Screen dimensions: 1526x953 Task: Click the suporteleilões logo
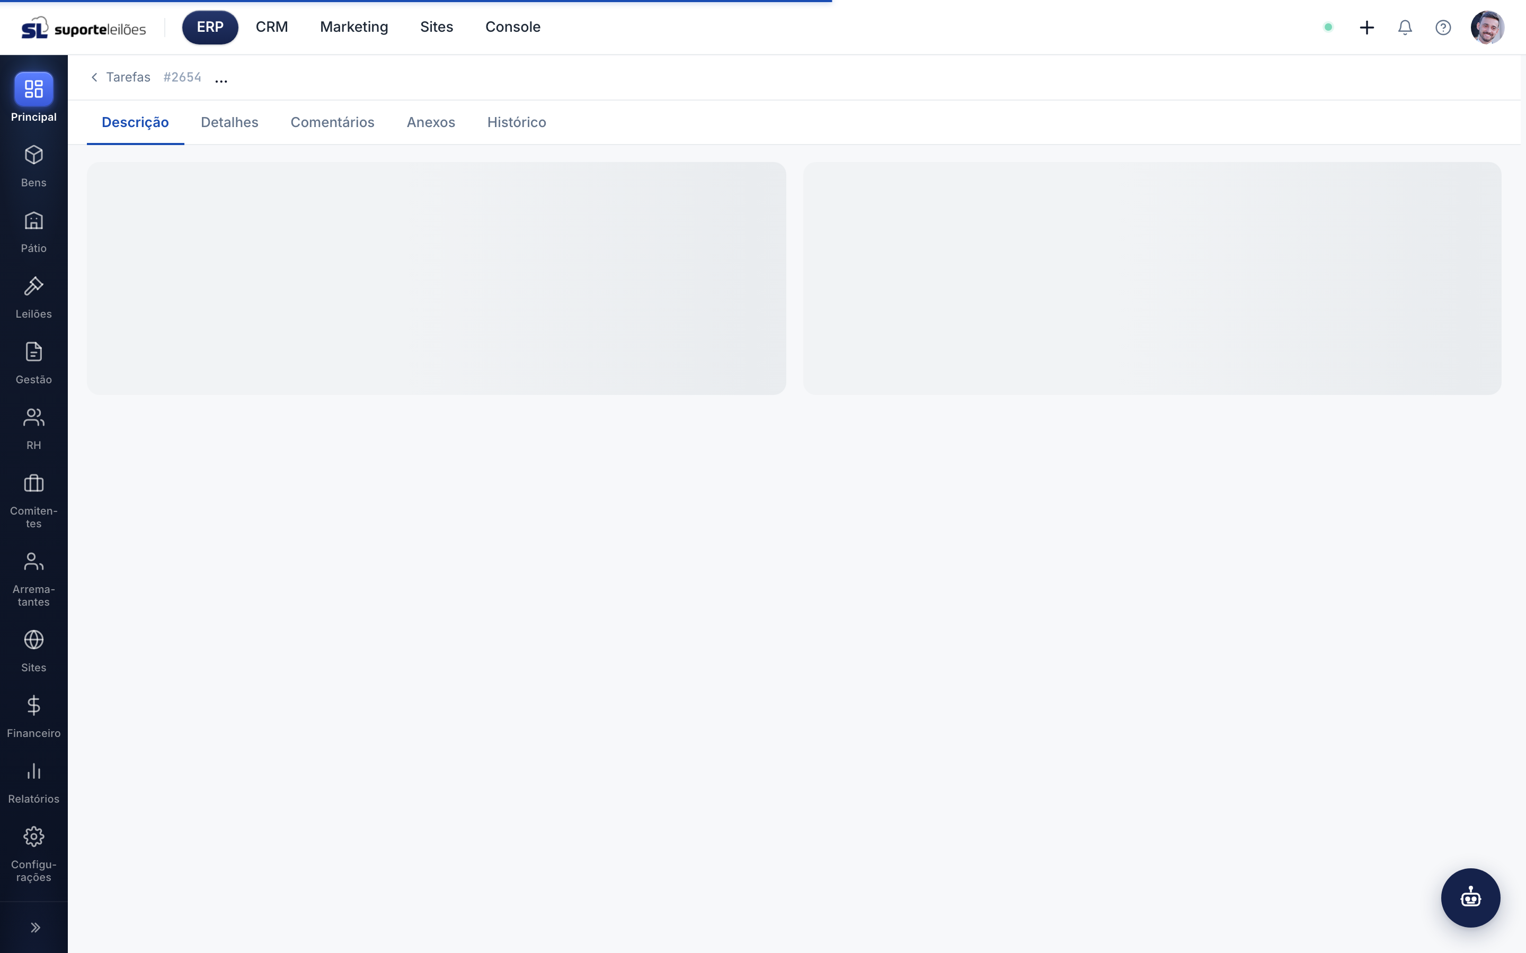84,28
